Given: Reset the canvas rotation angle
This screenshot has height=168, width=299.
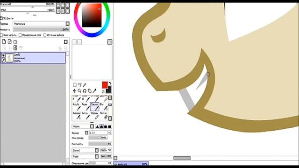Looking at the screenshot, I should pos(67,11).
